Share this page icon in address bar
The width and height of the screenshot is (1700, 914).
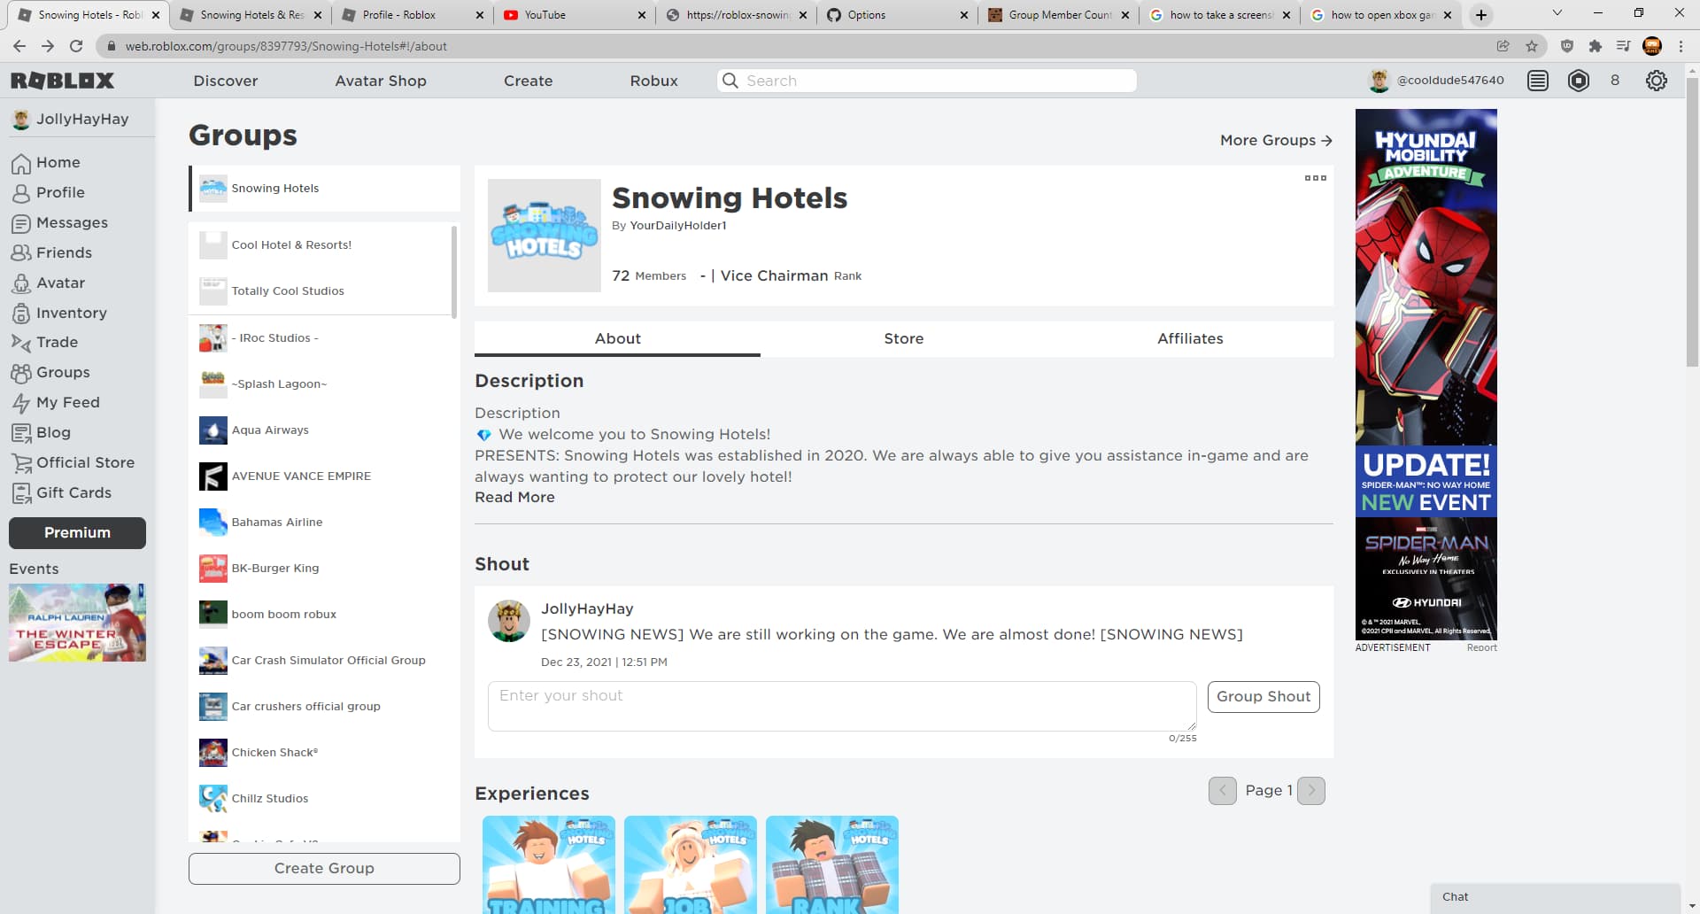(1503, 46)
